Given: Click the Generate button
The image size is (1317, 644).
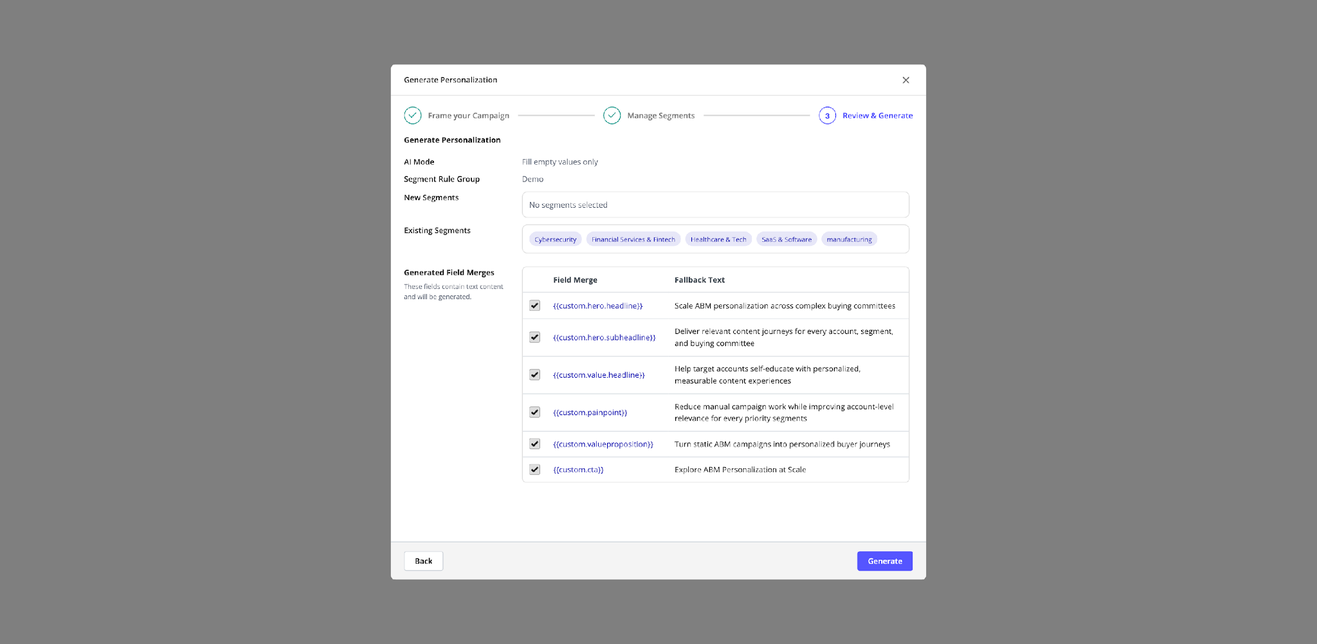Looking at the screenshot, I should pos(885,561).
